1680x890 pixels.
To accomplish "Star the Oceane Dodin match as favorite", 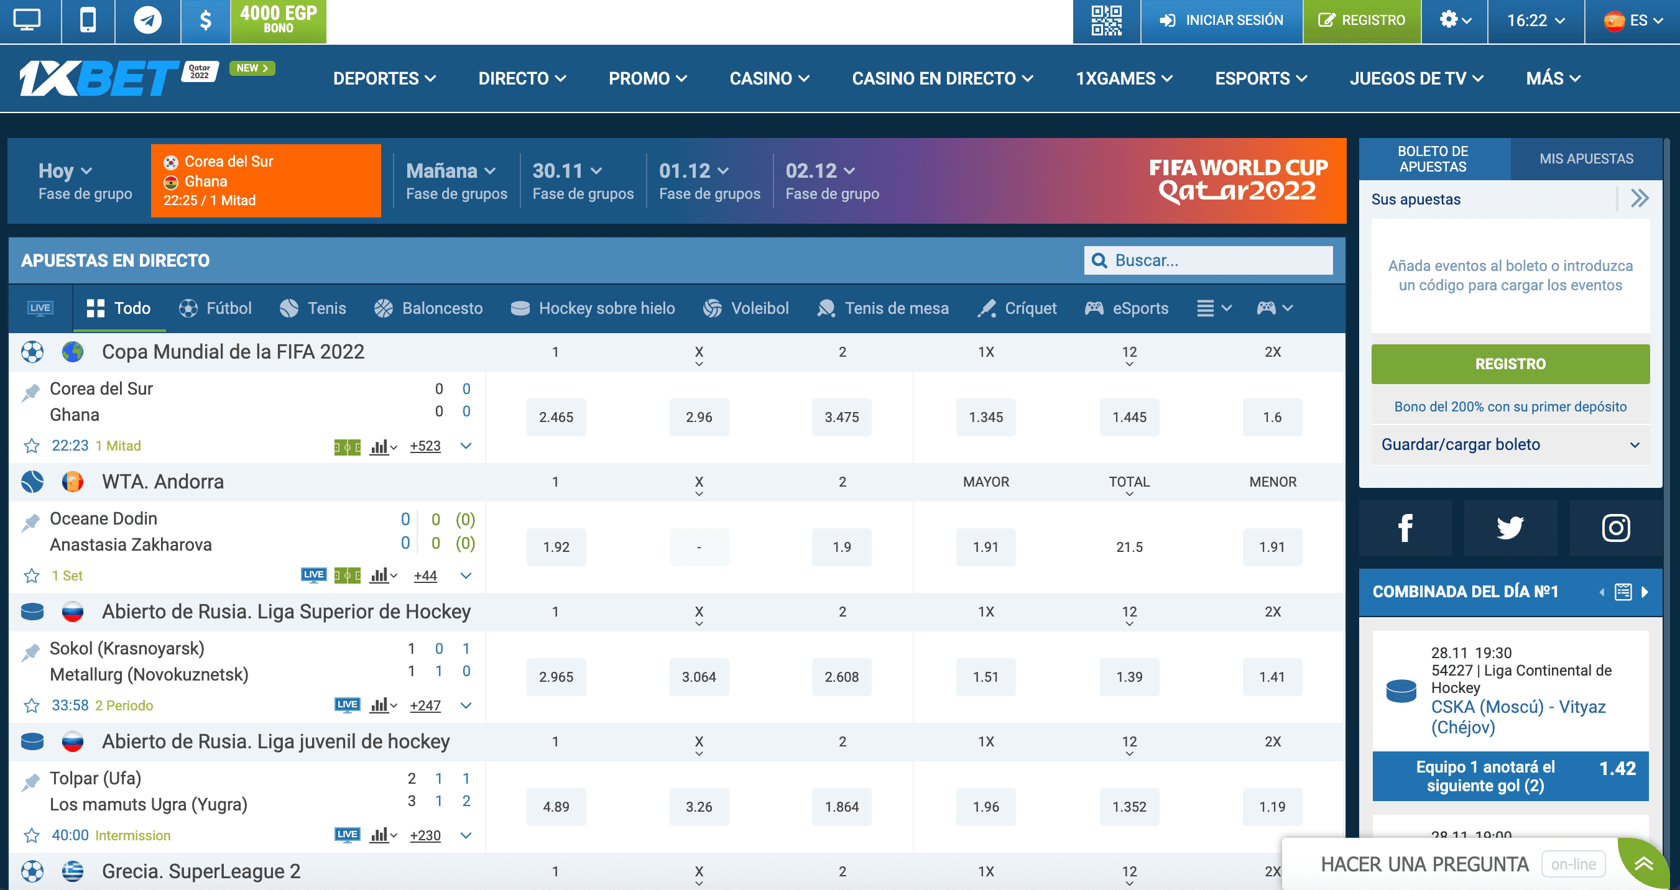I will click(x=31, y=576).
